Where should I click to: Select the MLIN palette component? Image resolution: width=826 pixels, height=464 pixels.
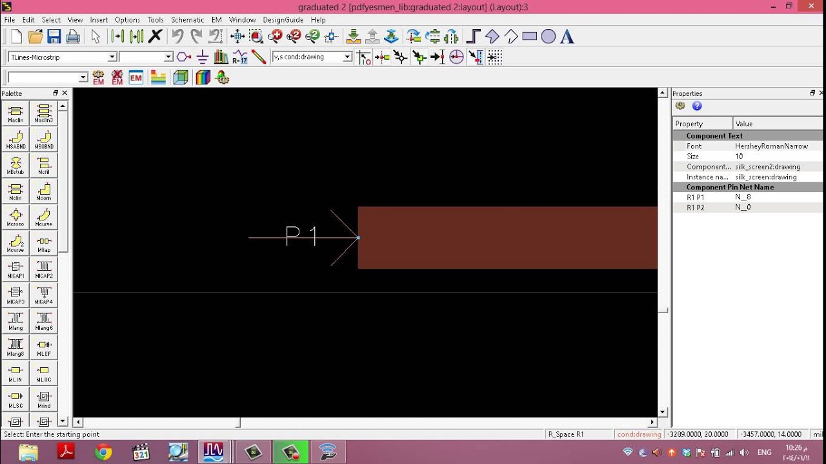[15, 373]
